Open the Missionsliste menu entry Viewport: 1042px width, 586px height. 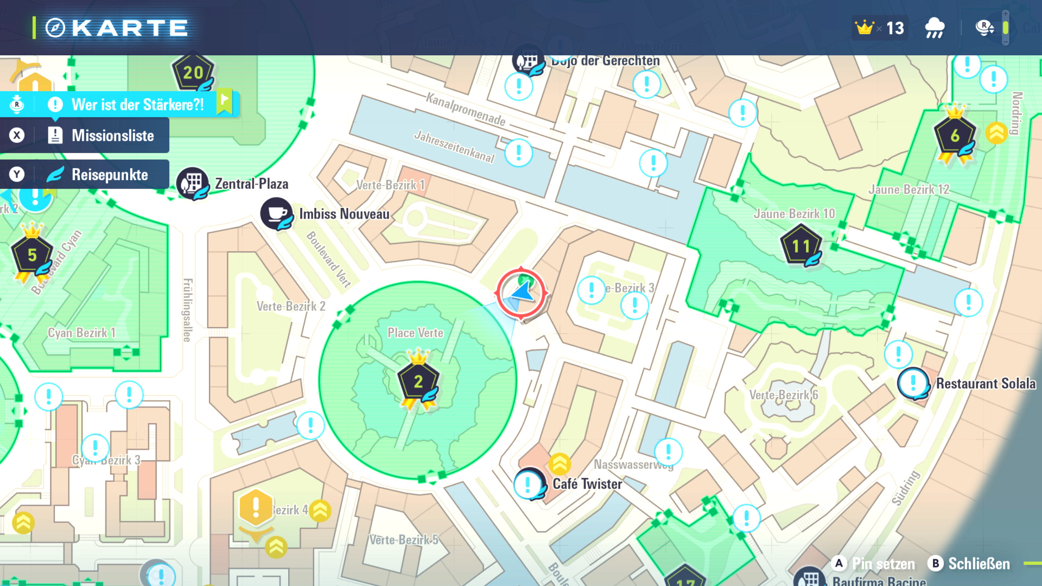(x=112, y=136)
